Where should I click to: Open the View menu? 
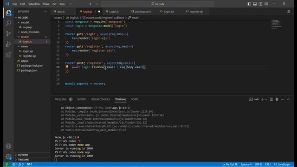point(46,4)
